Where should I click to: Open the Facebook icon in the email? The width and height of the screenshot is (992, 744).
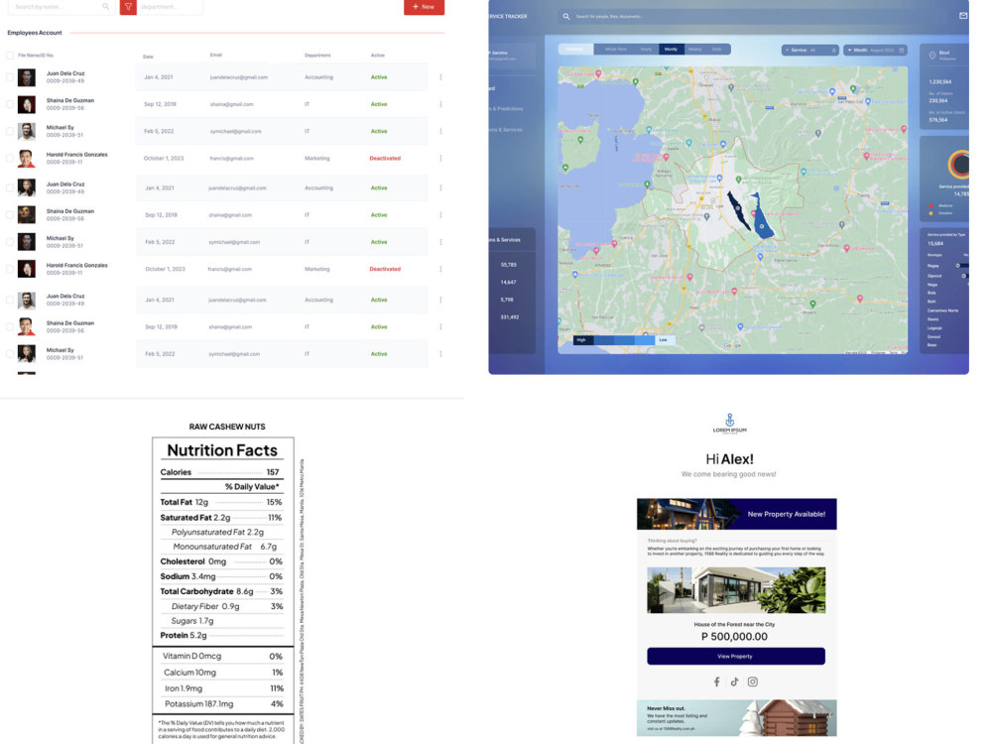click(x=717, y=682)
